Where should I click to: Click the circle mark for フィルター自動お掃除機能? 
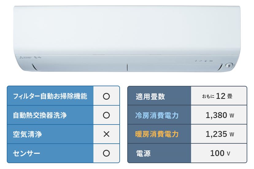pyautogui.click(x=106, y=96)
